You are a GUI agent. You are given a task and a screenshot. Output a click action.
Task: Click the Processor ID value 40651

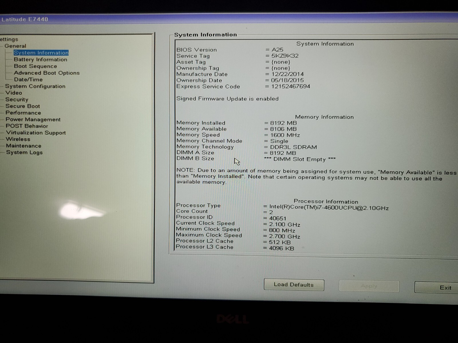[277, 218]
